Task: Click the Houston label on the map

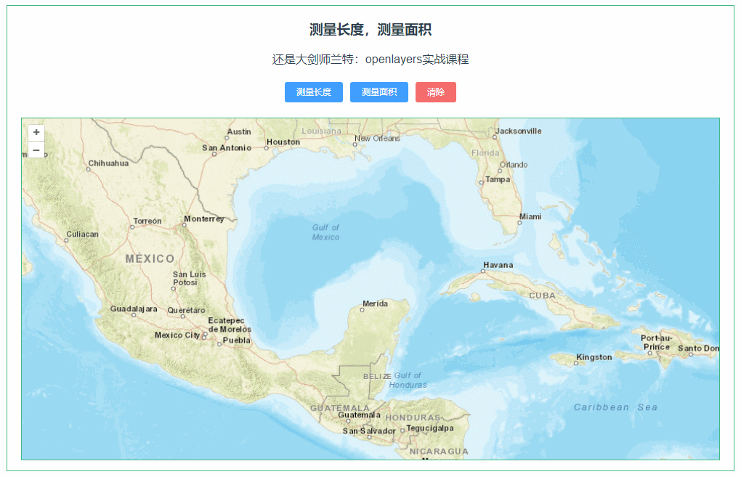Action: pyautogui.click(x=283, y=142)
